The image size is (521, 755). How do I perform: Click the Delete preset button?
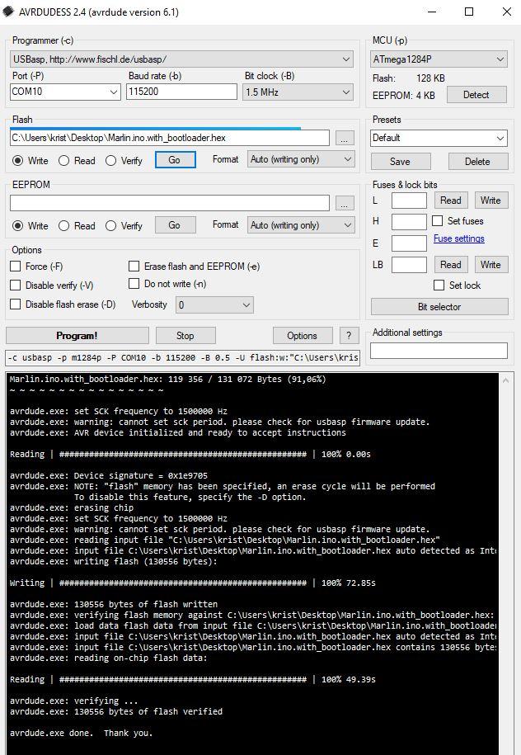click(x=477, y=161)
